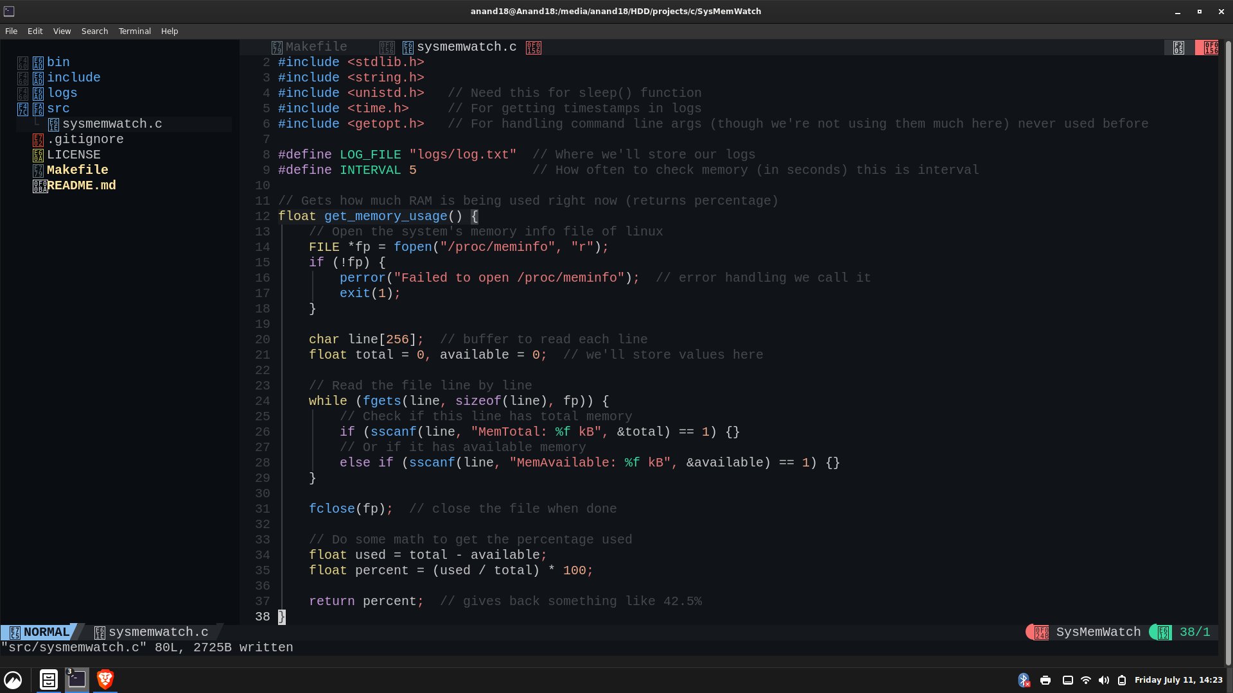Expand the bin folder arrow

22,62
